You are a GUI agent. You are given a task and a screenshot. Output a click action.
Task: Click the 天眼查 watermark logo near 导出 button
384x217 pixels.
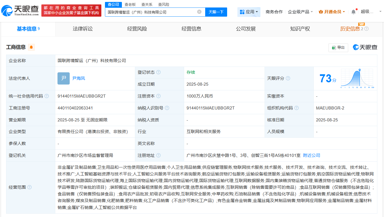pyautogui.click(x=365, y=47)
